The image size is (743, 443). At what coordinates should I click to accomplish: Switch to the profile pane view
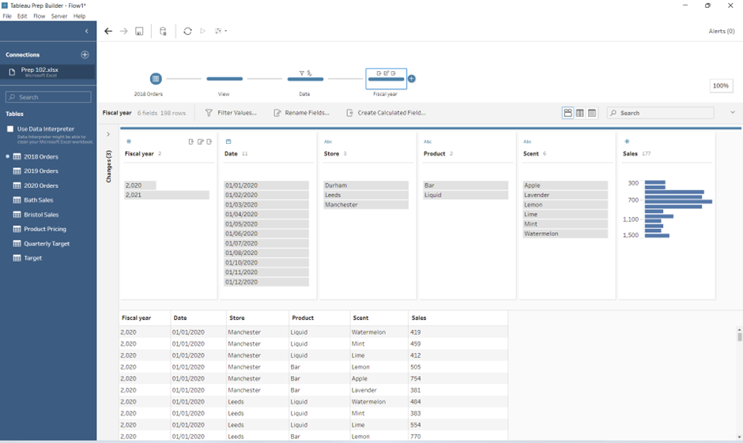[568, 113]
